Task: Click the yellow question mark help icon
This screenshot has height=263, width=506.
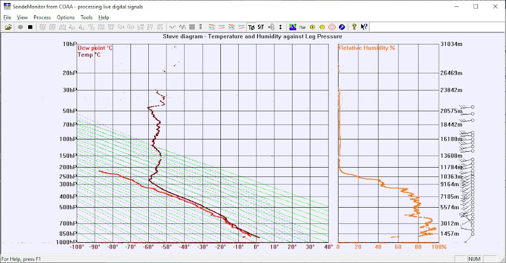Action: tap(354, 27)
